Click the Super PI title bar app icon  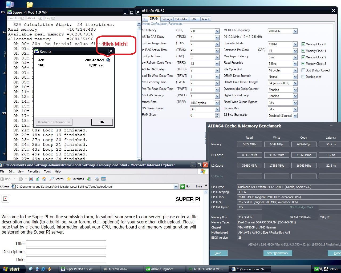click(x=10, y=12)
